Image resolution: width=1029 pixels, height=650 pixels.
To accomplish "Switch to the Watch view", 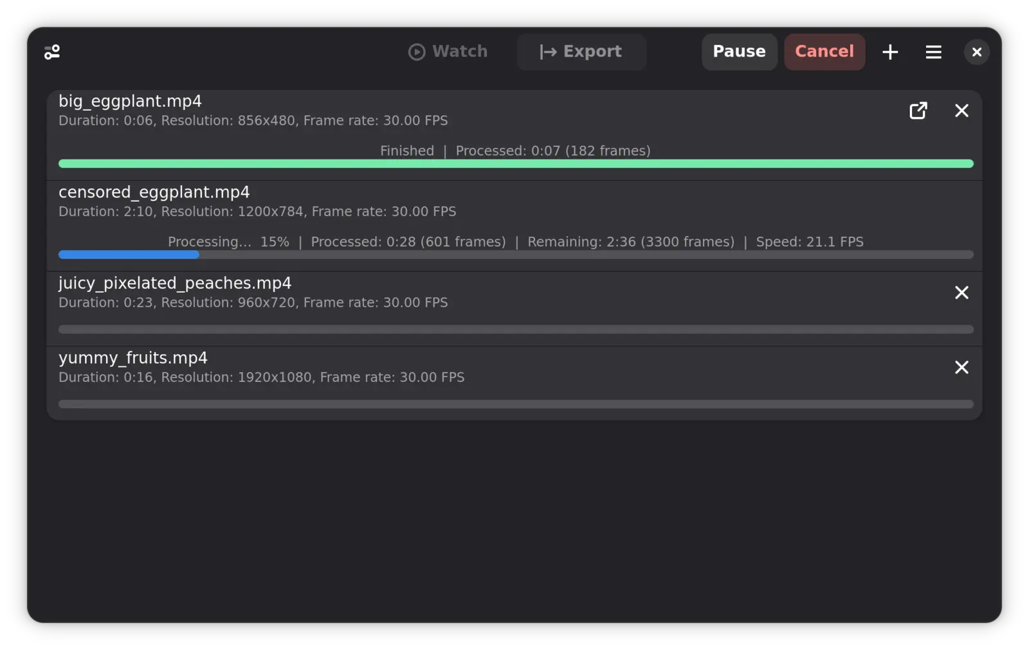I will point(448,51).
